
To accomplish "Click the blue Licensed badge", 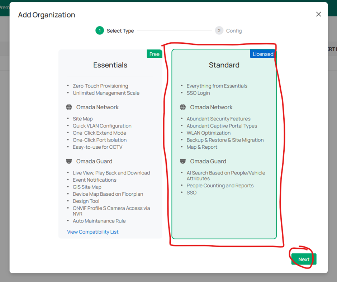I will point(263,54).
